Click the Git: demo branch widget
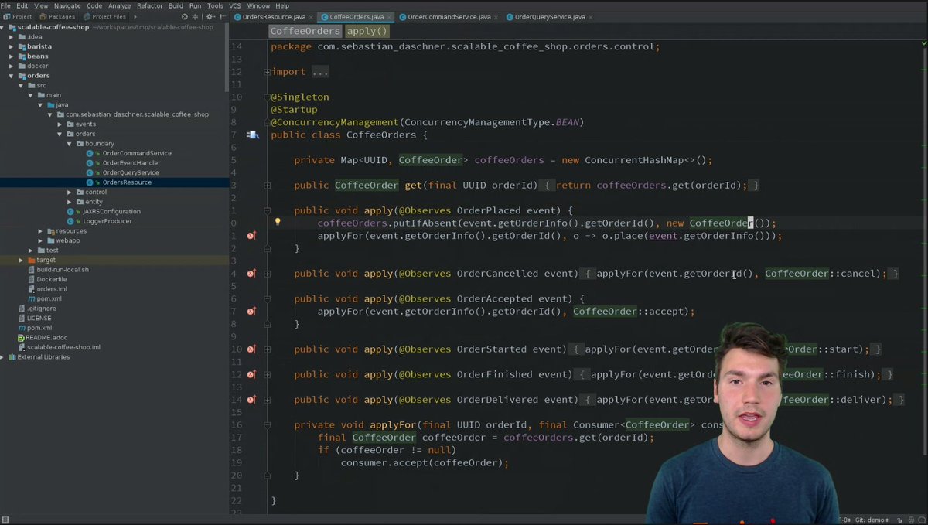928x525 pixels. [872, 520]
